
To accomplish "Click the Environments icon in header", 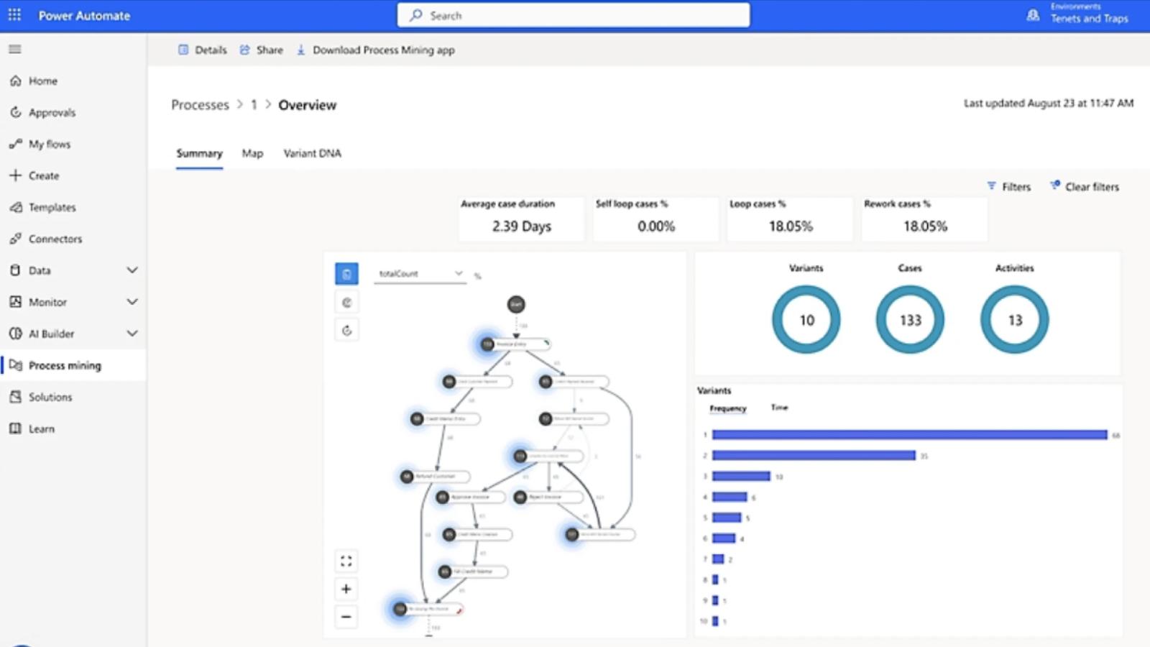I will point(1033,15).
